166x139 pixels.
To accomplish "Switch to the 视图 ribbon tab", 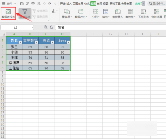I will point(106,4).
